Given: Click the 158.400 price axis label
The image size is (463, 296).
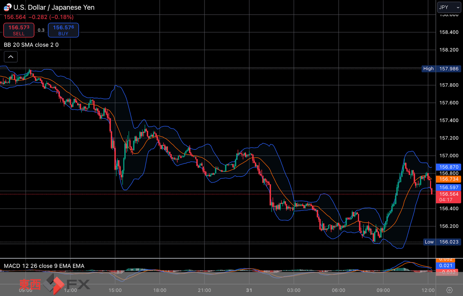Looking at the screenshot, I should tap(449, 32).
